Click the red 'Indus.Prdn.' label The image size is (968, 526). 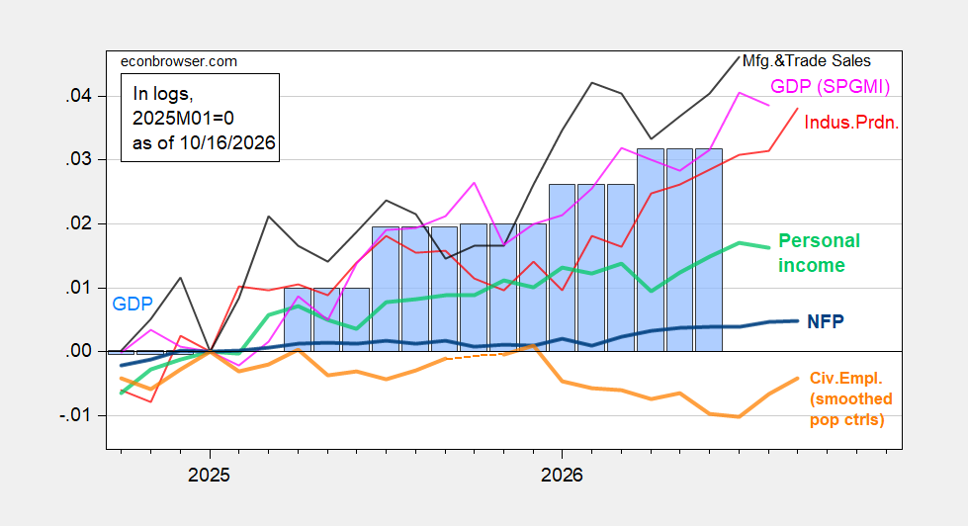851,123
